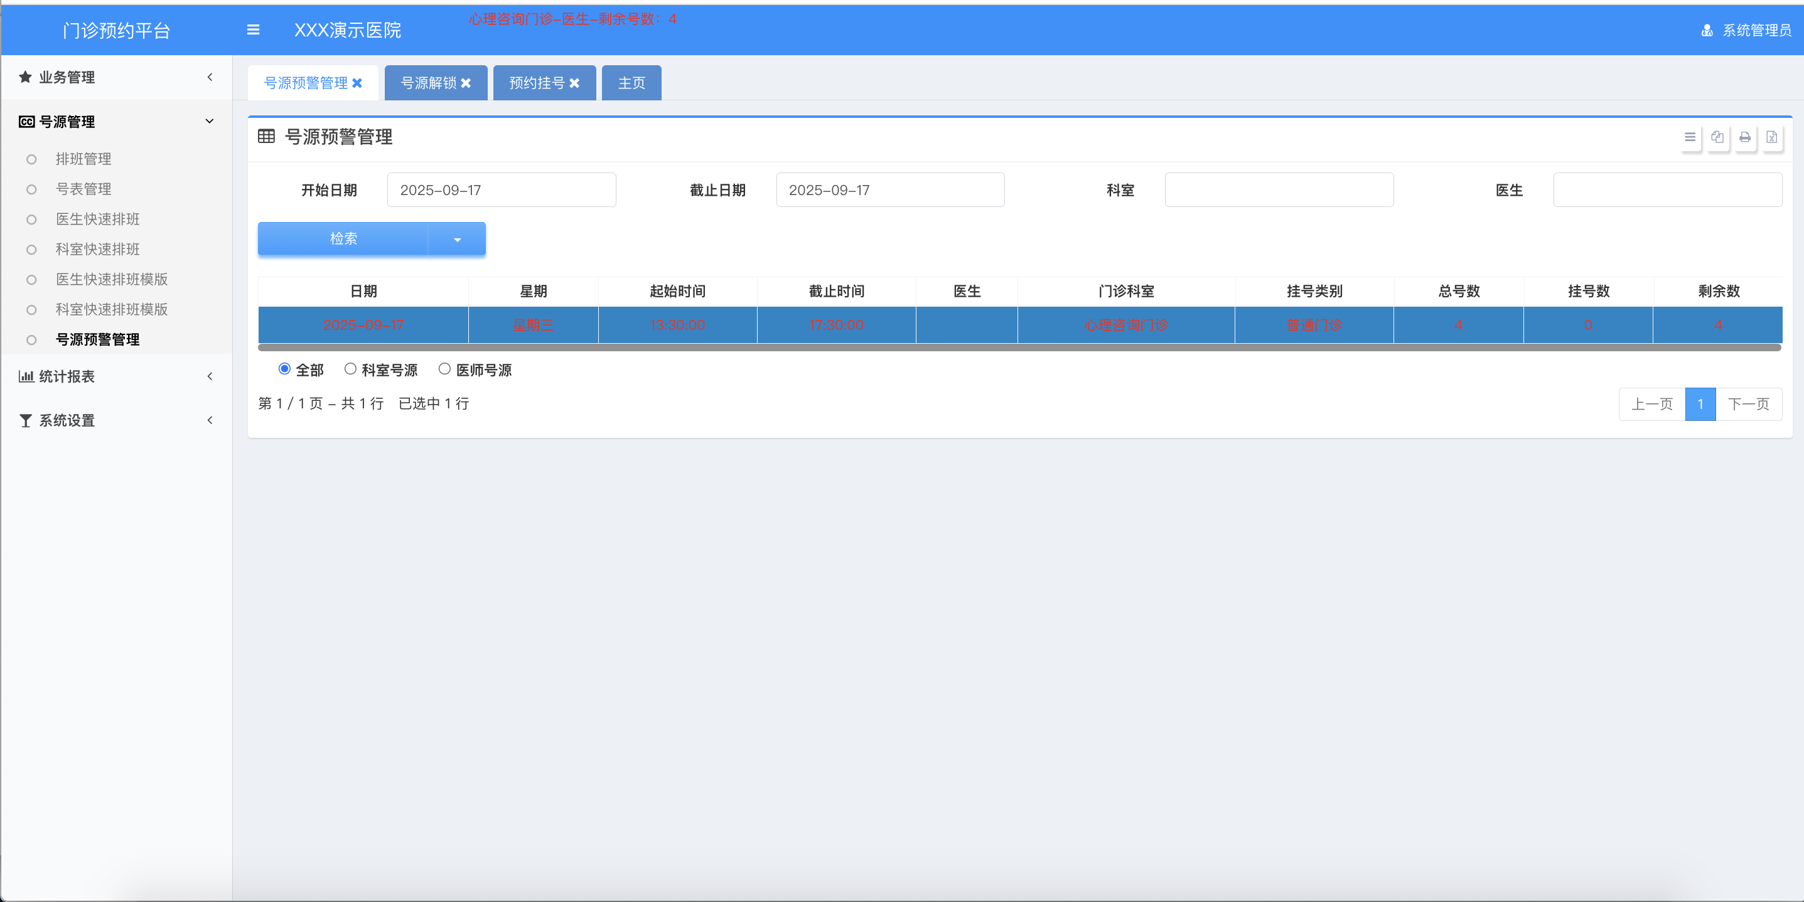The image size is (1804, 902).
Task: Click the 科室 filter input field
Action: (1279, 189)
